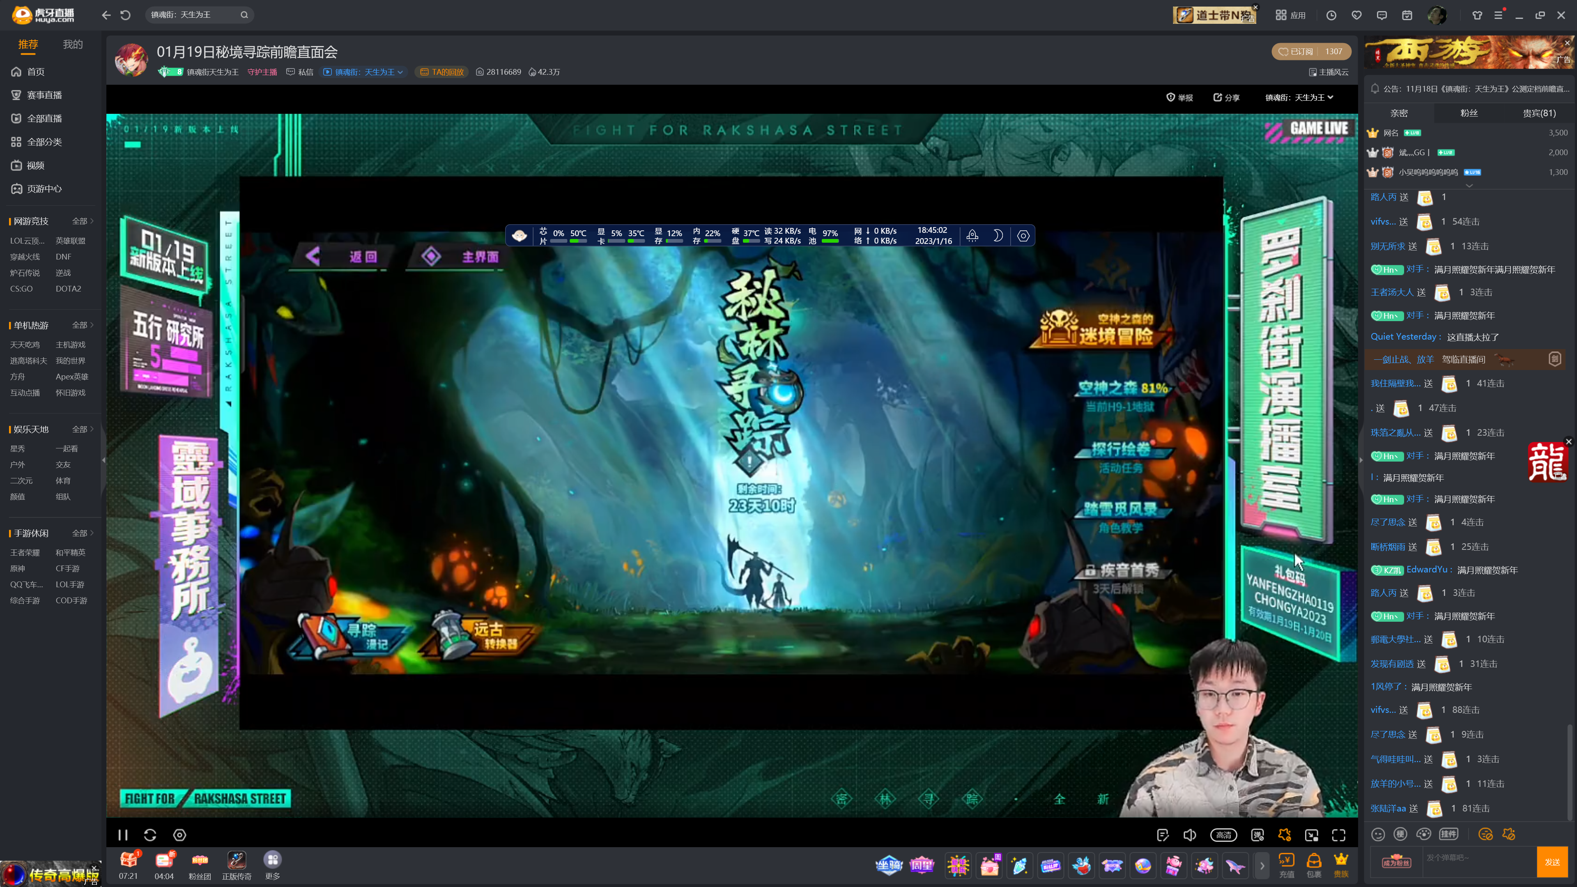Open the 应用 apps menu
Screen dimensions: 1577x887
(x=1291, y=15)
